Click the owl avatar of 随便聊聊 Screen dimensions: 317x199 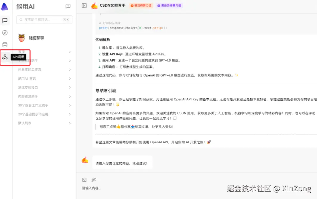tap(21, 38)
